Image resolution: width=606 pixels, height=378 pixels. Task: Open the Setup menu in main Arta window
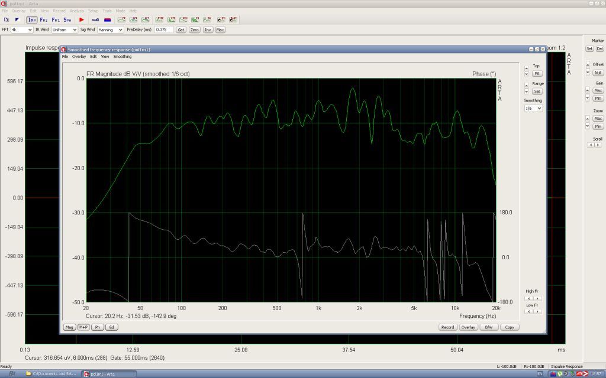93,11
